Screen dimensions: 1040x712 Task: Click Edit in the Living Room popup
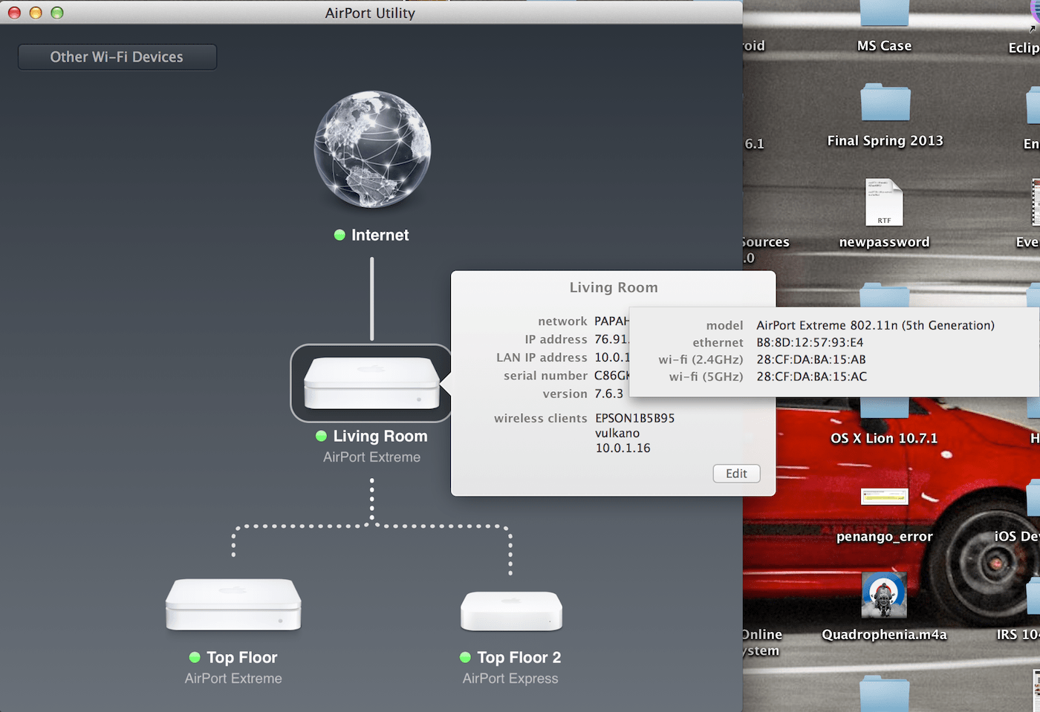click(736, 473)
